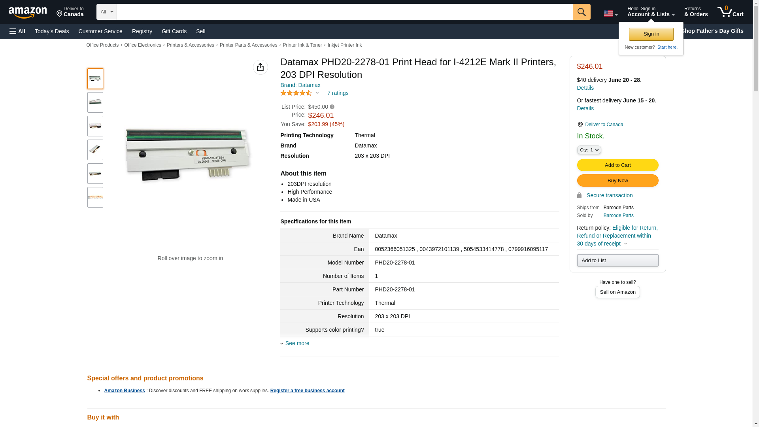The image size is (759, 427).
Task: Click the Add to Cart button
Action: pos(617,165)
